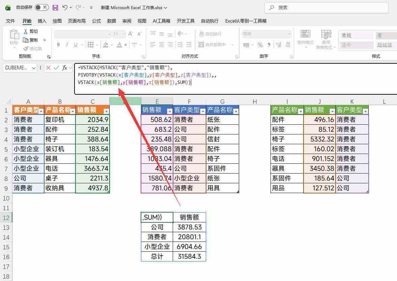Confirm formula with checkmark icon
The height and width of the screenshot is (281, 397).
56,67
